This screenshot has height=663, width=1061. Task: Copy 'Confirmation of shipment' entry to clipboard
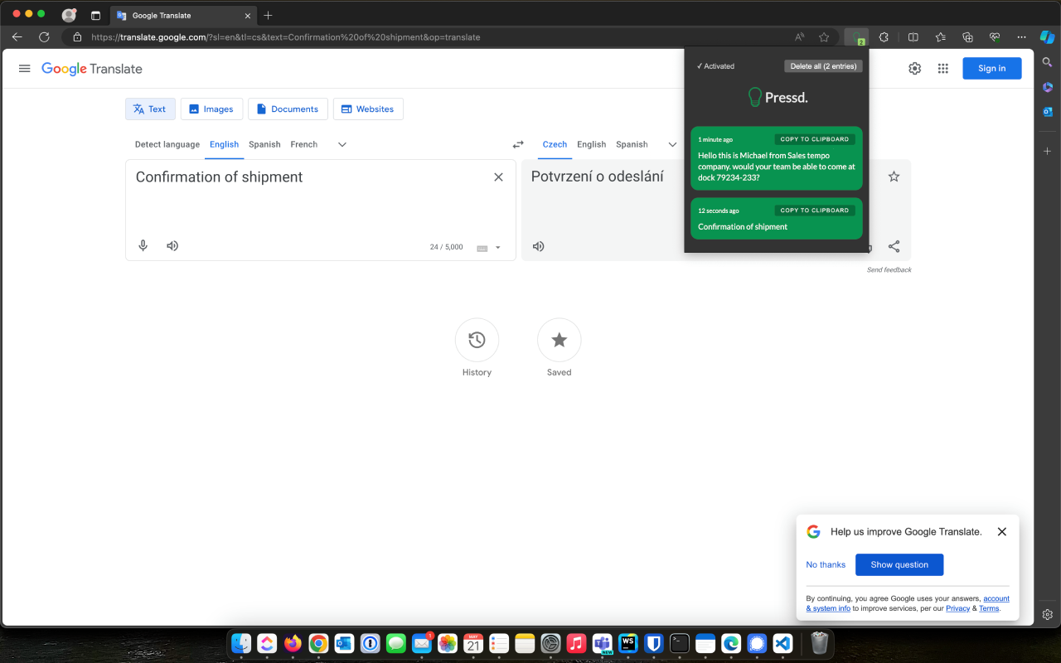tap(815, 211)
